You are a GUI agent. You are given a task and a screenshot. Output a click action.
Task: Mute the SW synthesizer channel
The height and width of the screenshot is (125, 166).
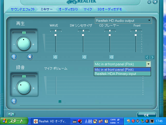click(x=84, y=57)
